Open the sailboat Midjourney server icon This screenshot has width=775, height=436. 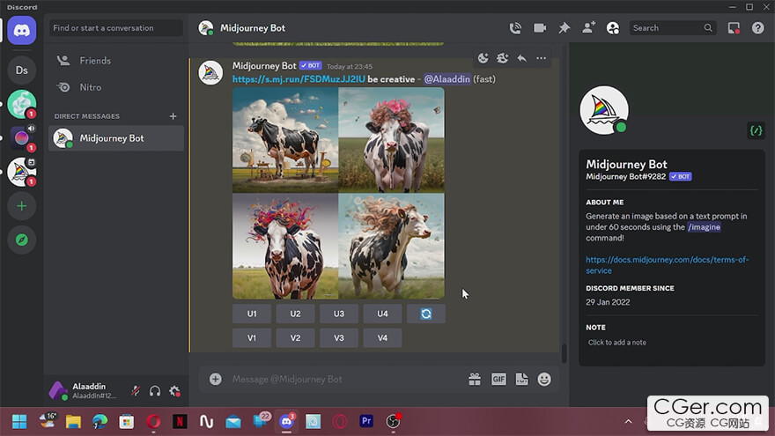(x=22, y=172)
